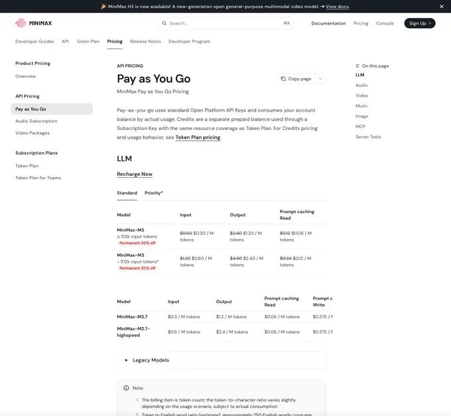
Task: Select Pay as You Go sidebar item
Action: [x=52, y=109]
